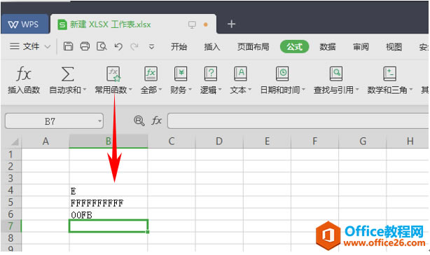Screen dimensions: 430x255
Task: Click the zoom magnifier beside formula bar
Action: pyautogui.click(x=139, y=120)
